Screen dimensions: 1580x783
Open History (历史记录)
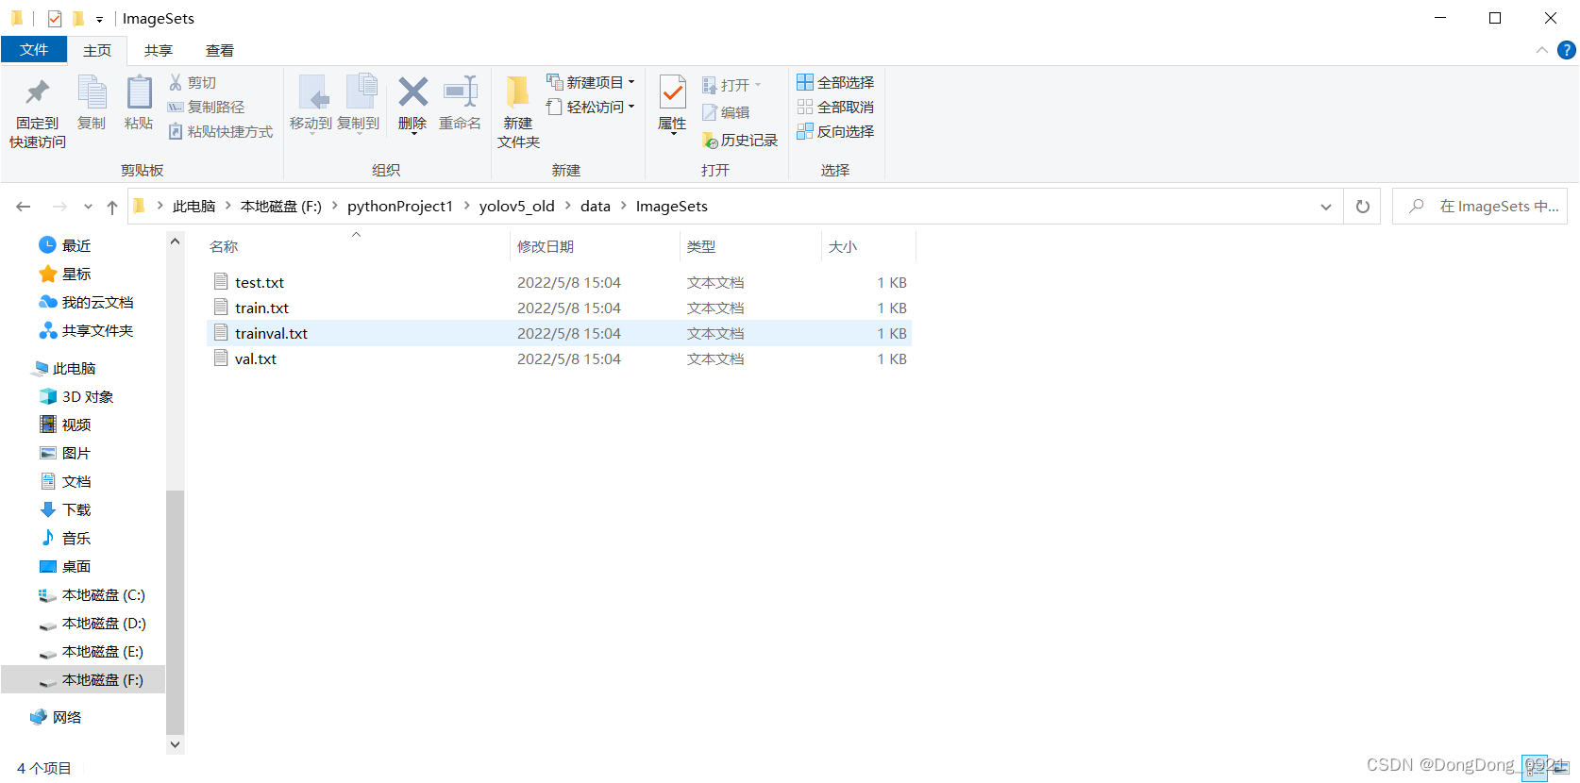coord(740,141)
